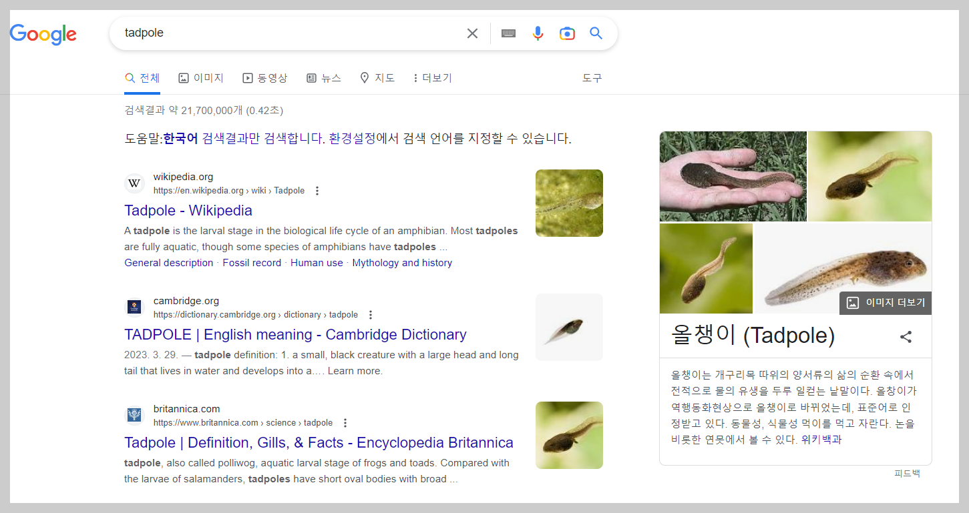Select the 전체 tab

coord(142,78)
